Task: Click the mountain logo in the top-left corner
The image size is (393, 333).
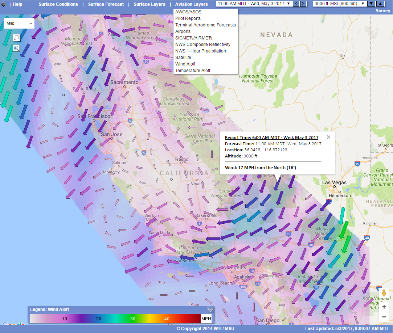Action: click(4, 4)
